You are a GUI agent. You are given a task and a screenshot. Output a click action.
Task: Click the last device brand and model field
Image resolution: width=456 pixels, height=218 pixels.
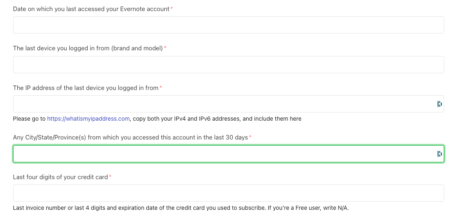[x=228, y=65]
